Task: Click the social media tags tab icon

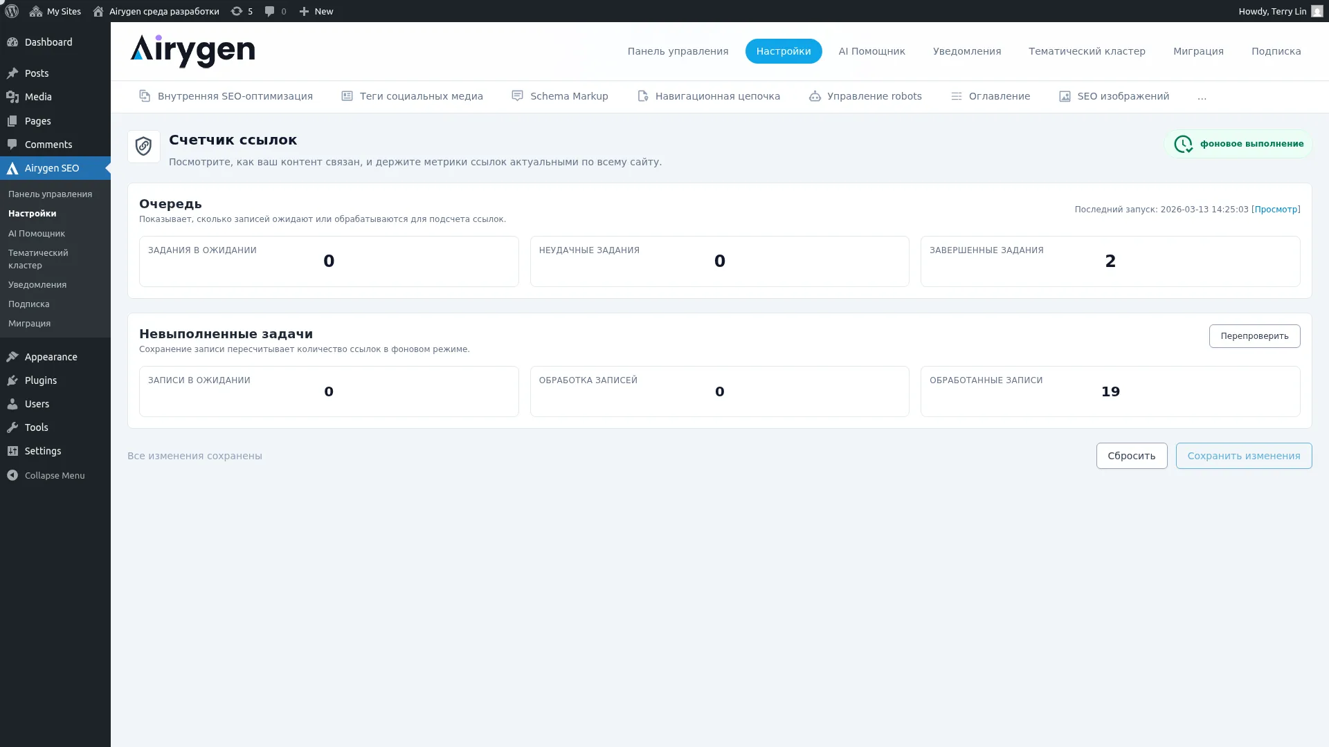Action: click(347, 96)
